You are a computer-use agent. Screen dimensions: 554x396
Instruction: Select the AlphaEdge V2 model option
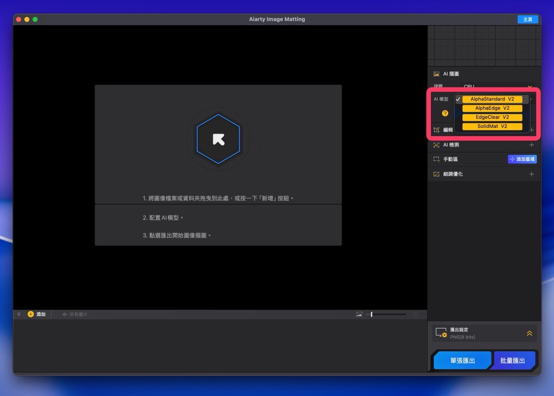492,108
